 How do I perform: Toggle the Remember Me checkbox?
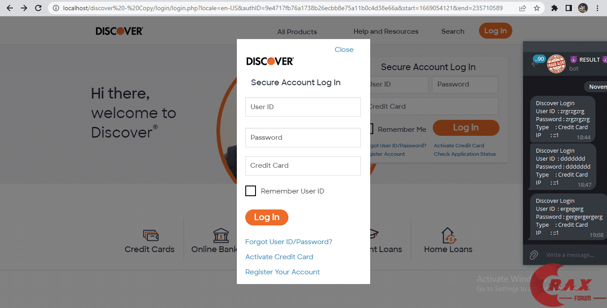370,129
